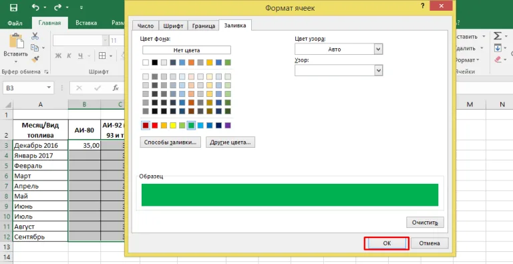Switch to the Число tab
The width and height of the screenshot is (513, 264).
pos(146,26)
